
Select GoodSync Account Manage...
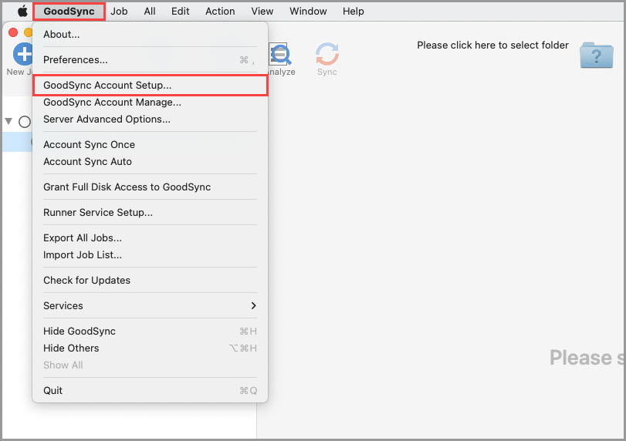pos(150,102)
